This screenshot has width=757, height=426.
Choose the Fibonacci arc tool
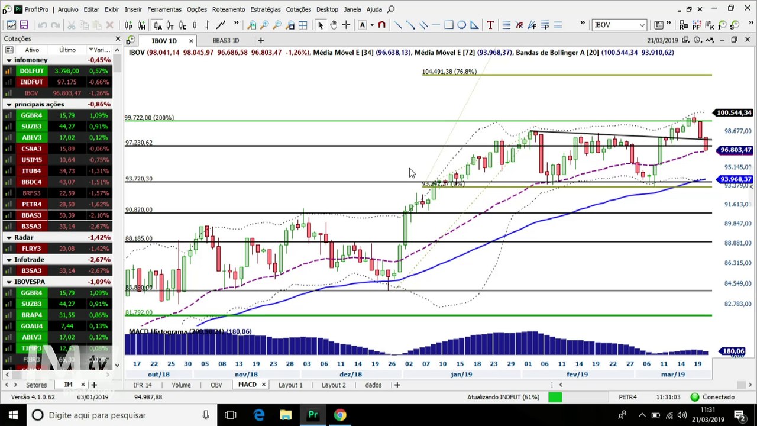point(519,25)
